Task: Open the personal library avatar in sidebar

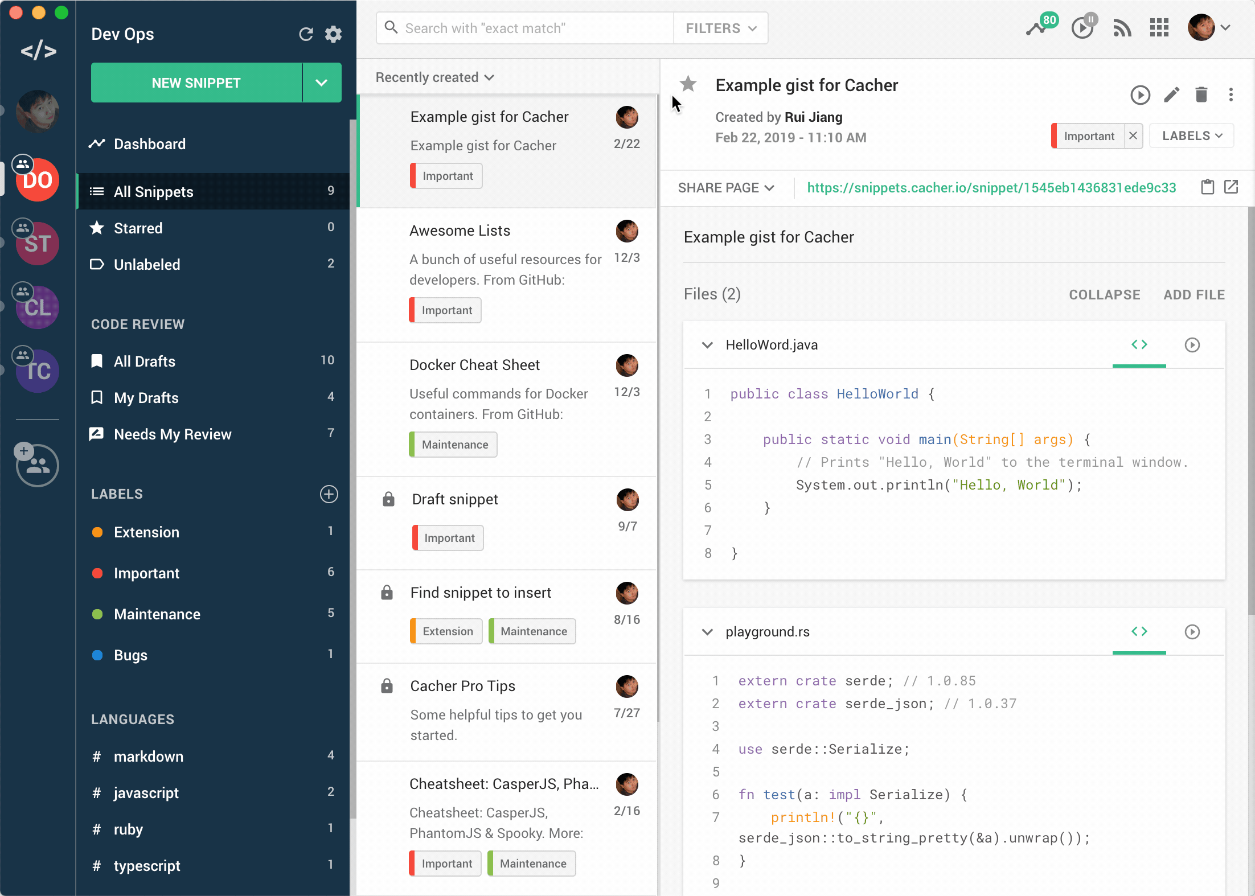Action: (38, 112)
